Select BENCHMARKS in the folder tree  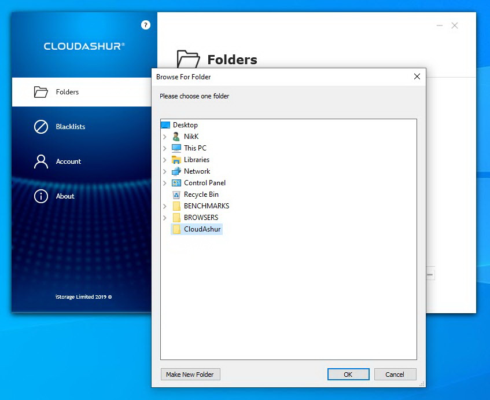tap(207, 206)
